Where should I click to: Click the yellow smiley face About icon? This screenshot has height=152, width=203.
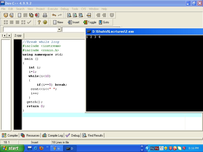tap(45, 22)
